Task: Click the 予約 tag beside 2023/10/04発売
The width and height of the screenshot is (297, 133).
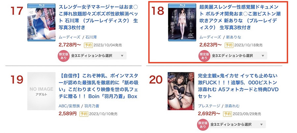Action: point(88,45)
